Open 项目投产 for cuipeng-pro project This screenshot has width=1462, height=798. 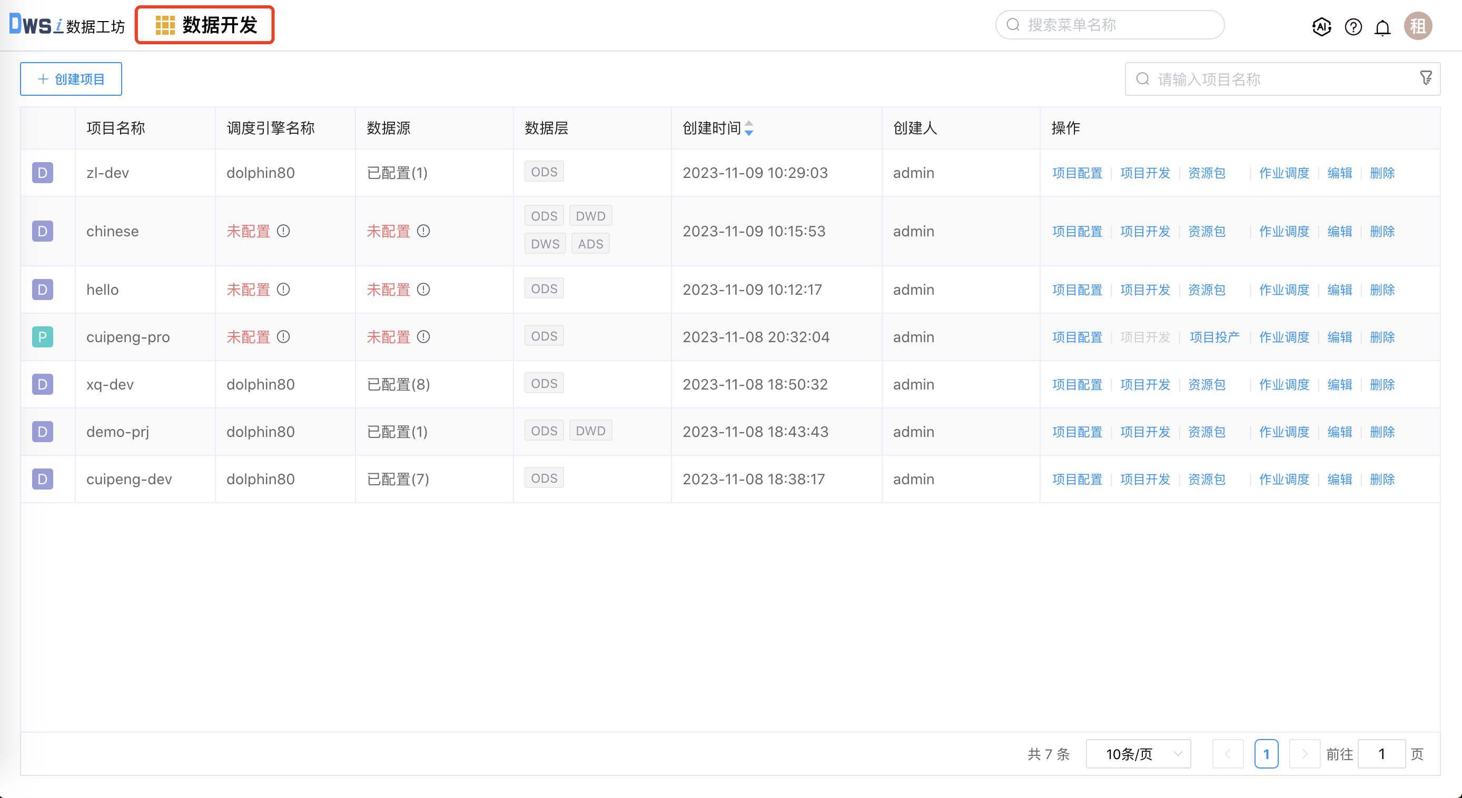coord(1214,336)
